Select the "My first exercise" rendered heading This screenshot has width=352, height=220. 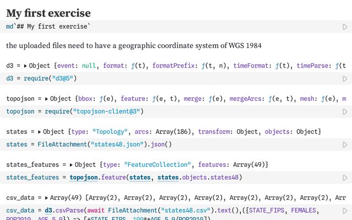coord(48,13)
